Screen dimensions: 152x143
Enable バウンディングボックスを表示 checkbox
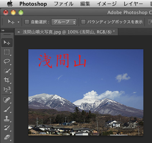83,22
